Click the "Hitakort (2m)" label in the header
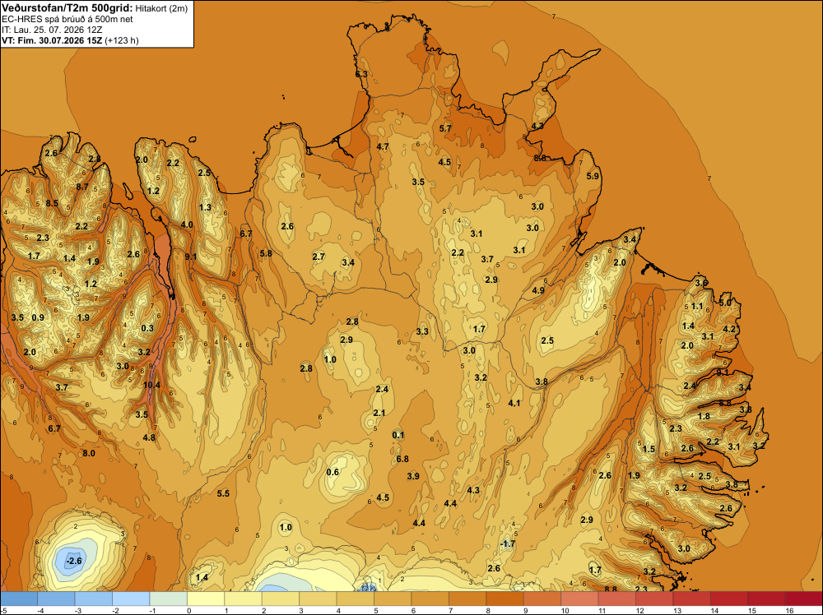Screen dimensions: 823x615 161,8
